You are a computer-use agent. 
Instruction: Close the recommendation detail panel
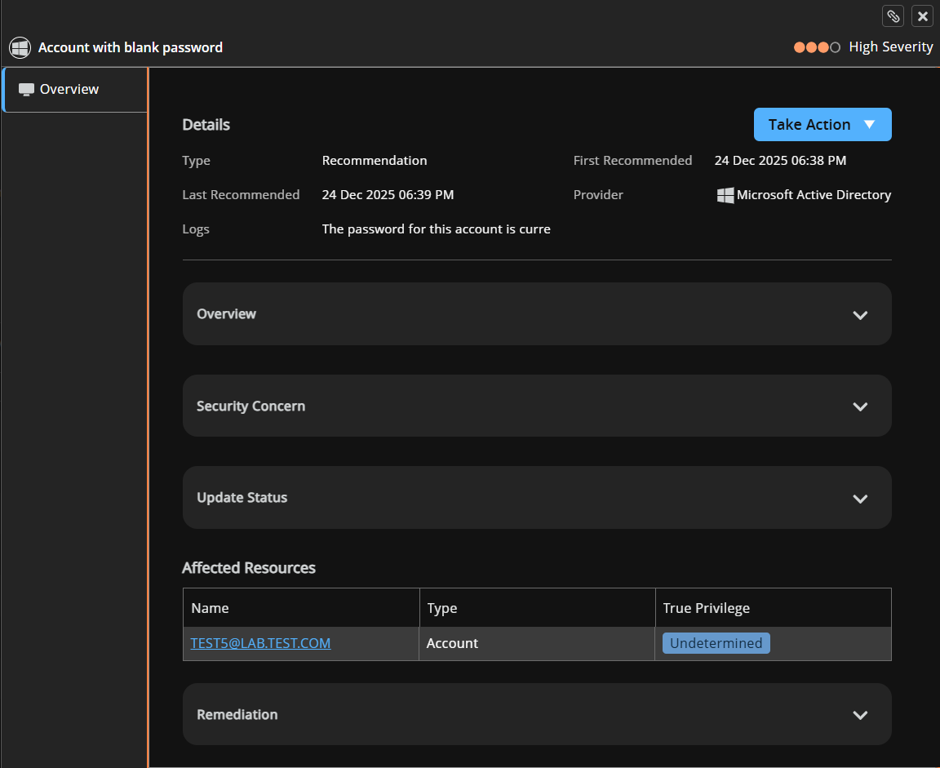(922, 16)
